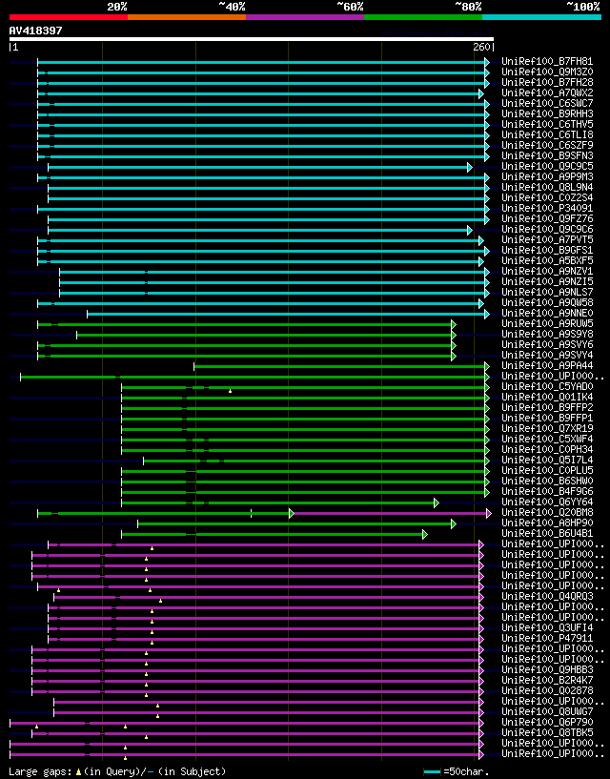Viewport: 610px width, 779px height.
Task: Open the UniRef100_Q9C9C6 entry
Action: (x=547, y=229)
